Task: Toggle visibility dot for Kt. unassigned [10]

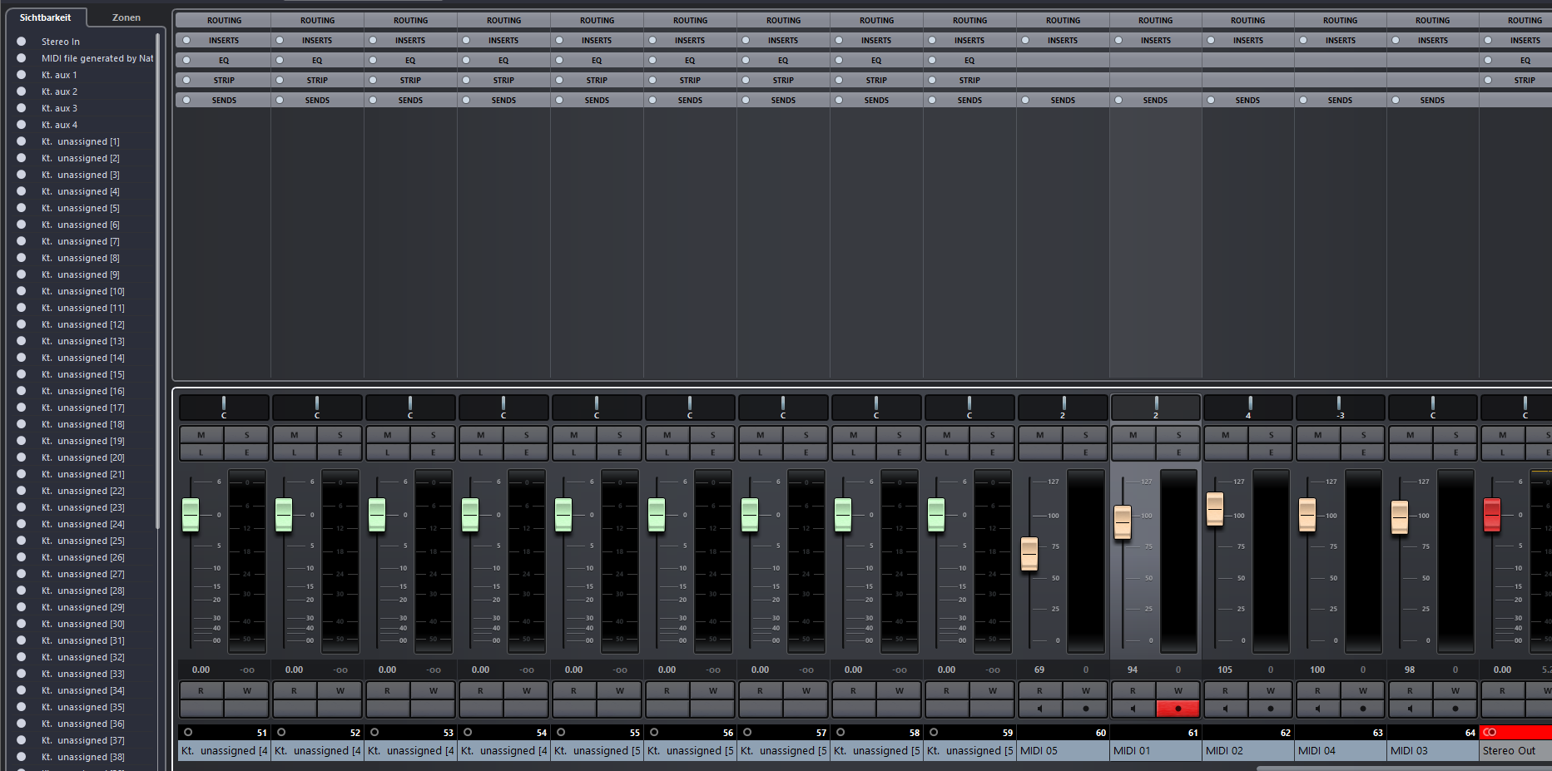Action: click(22, 291)
